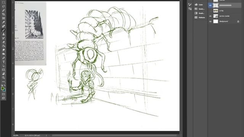244x137 pixels.
Task: Click the document dimensions status text
Action: tap(32, 135)
